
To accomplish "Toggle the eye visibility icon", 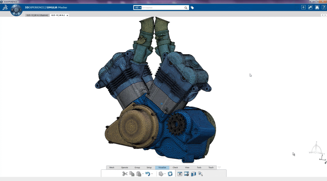I will 180,174.
